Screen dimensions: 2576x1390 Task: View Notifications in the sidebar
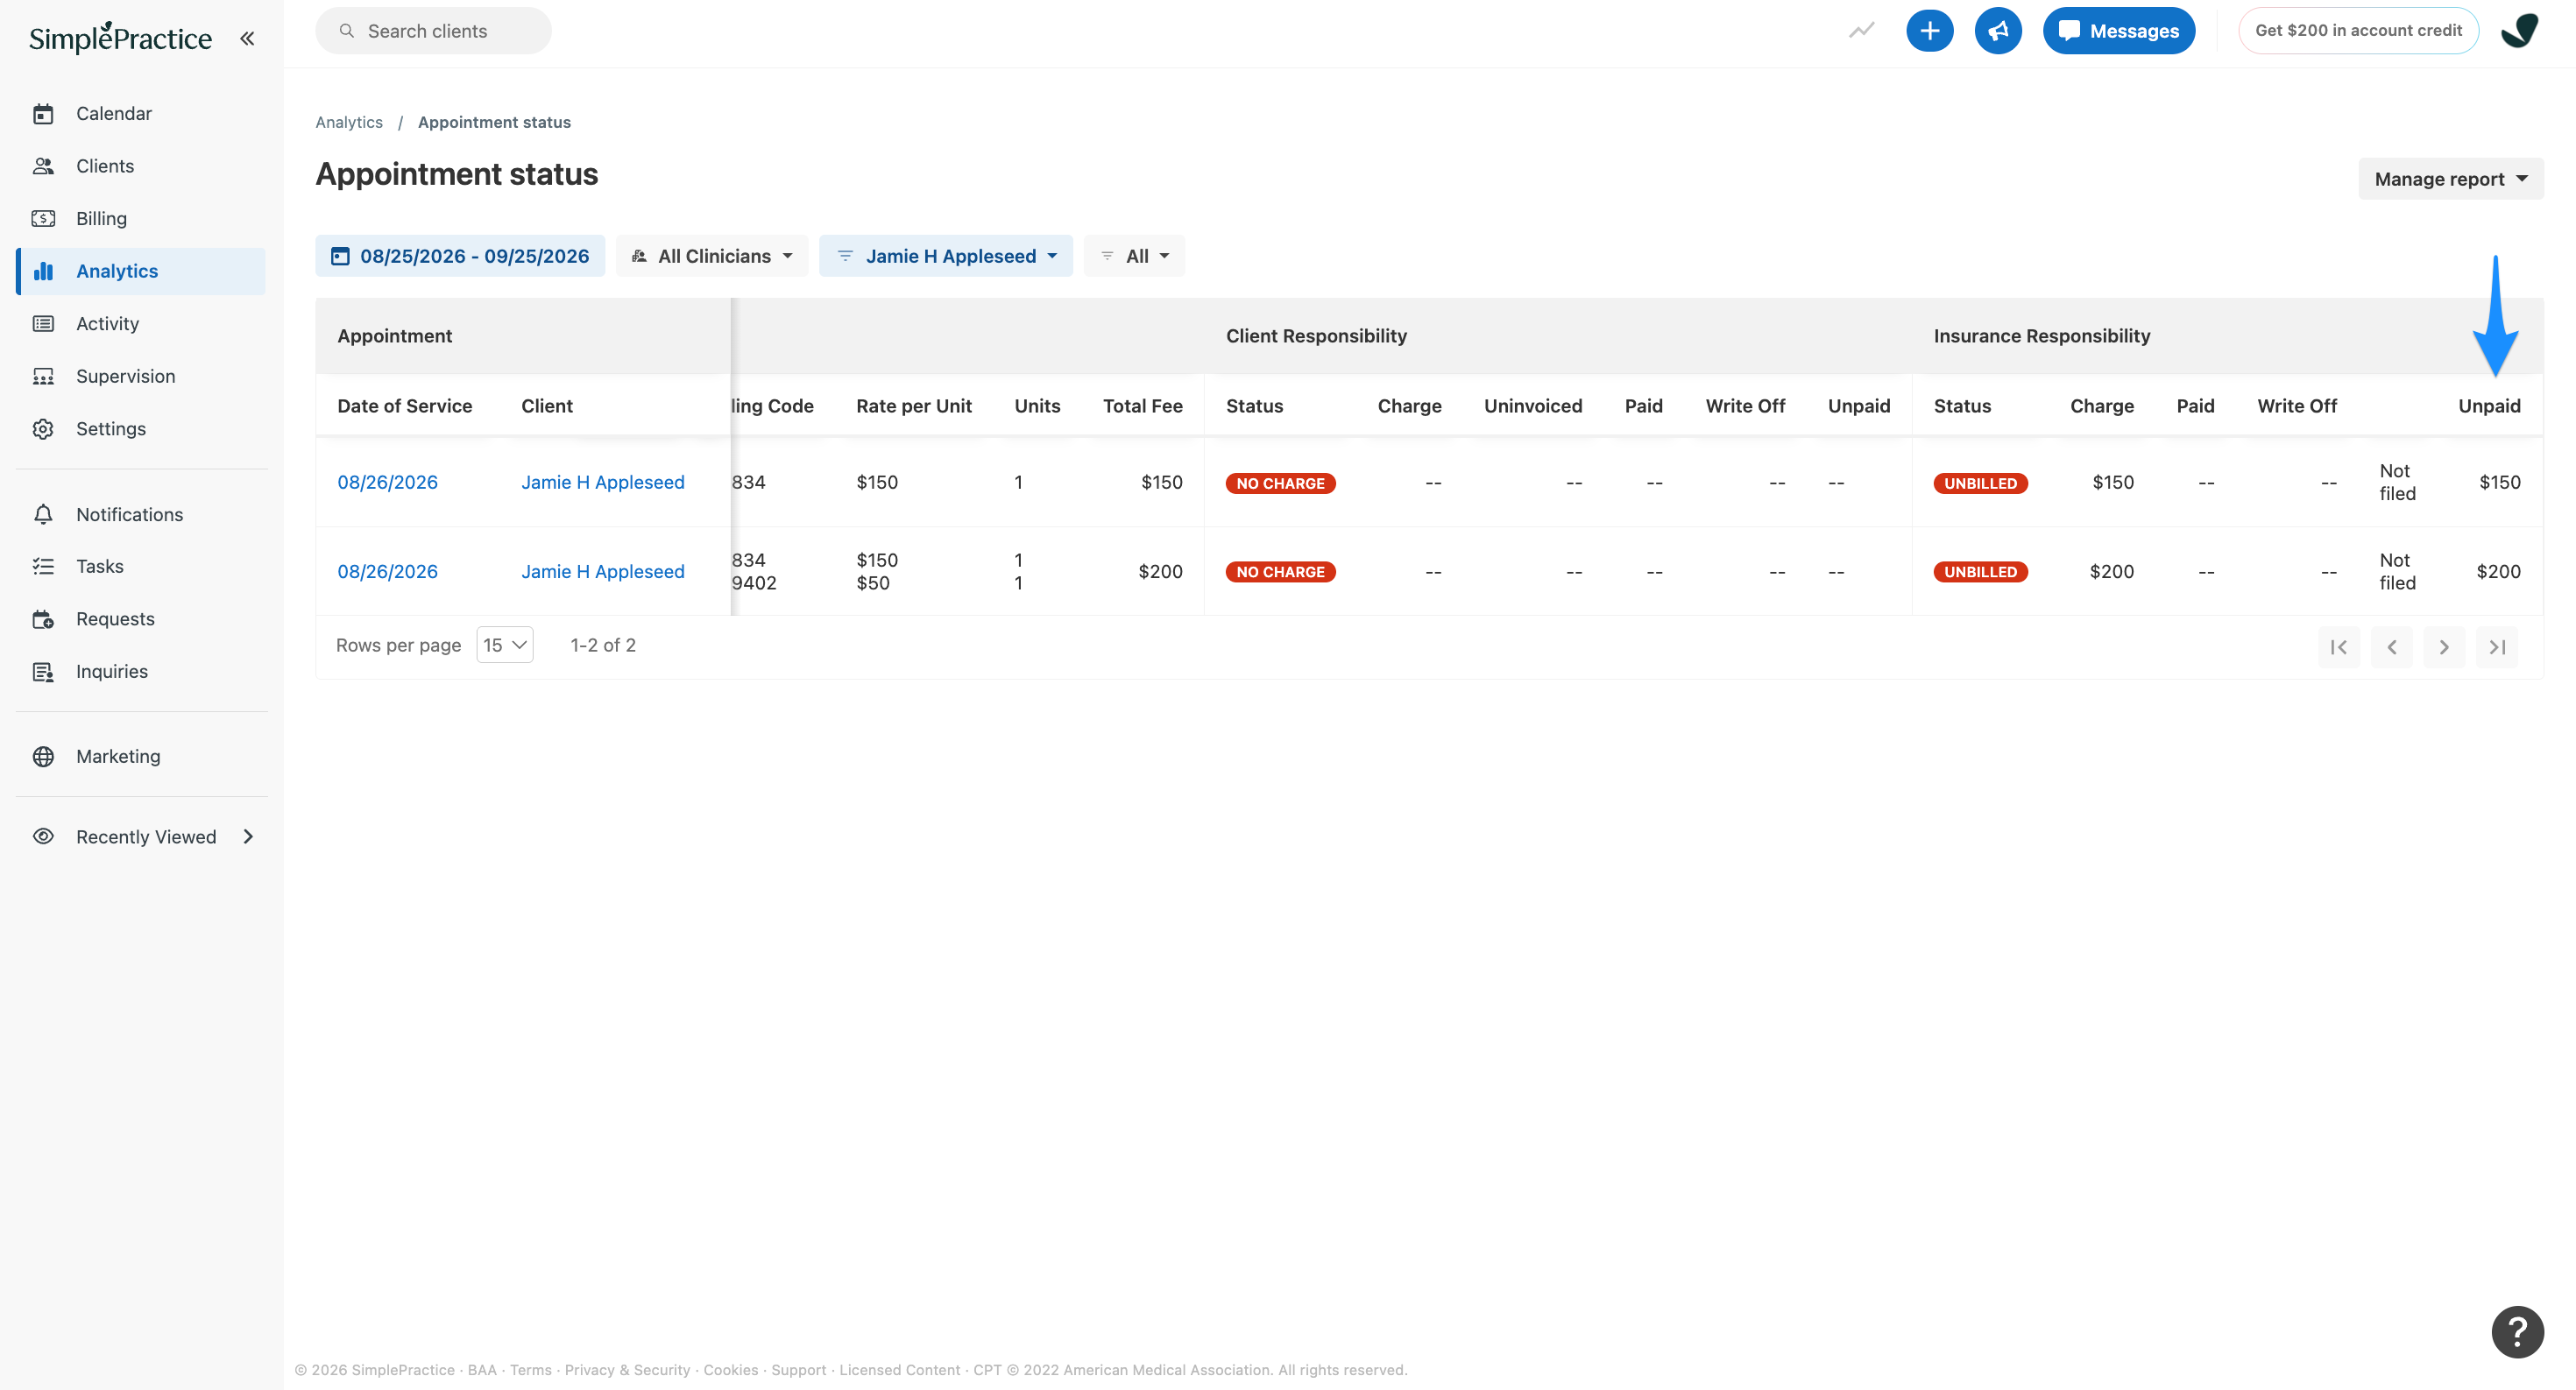(x=141, y=515)
